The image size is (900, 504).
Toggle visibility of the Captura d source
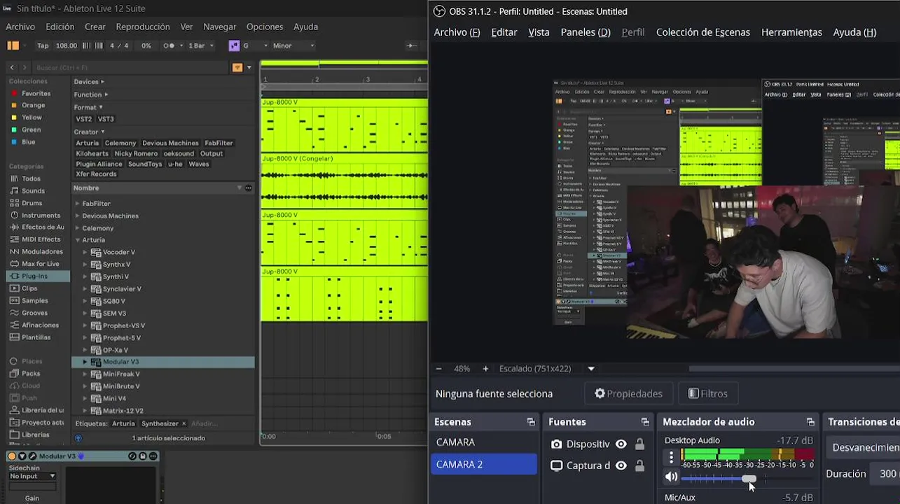click(621, 465)
